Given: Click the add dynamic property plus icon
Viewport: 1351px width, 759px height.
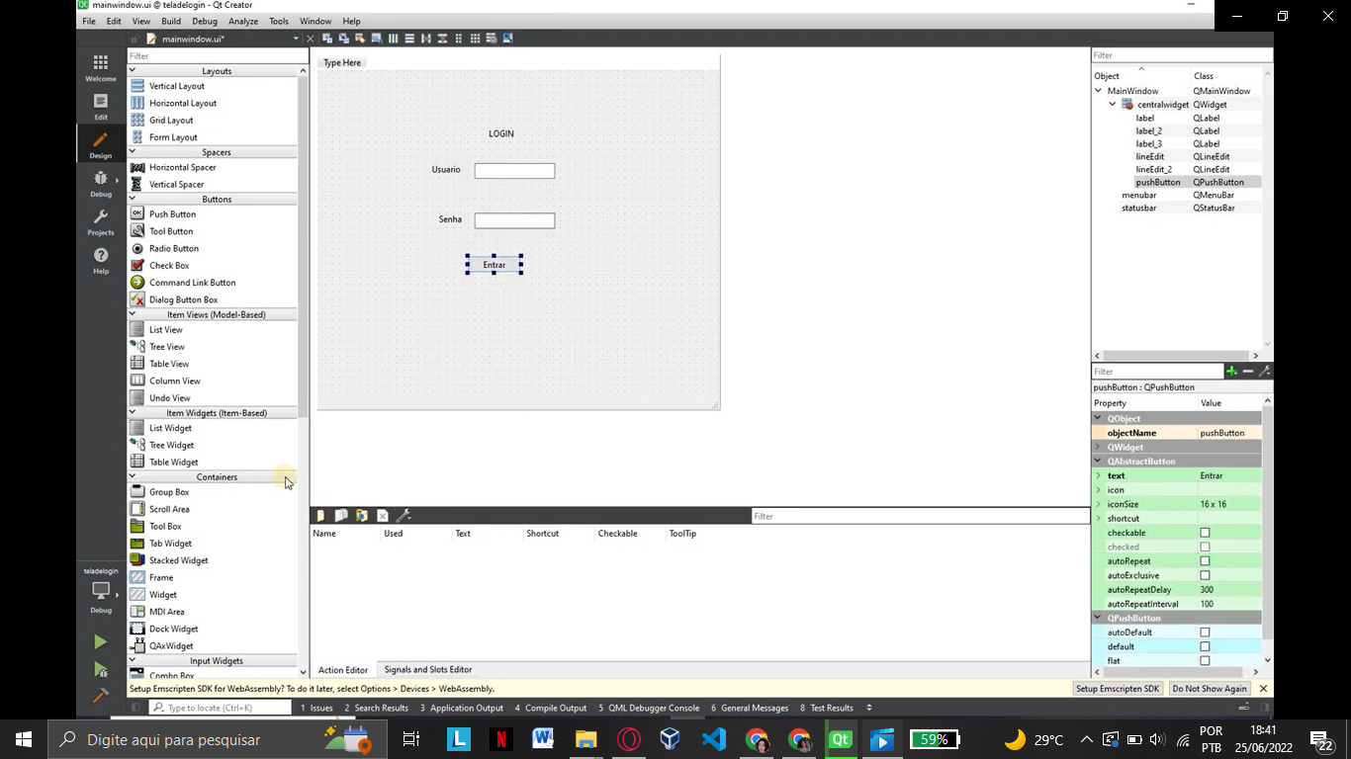Looking at the screenshot, I should [x=1231, y=372].
